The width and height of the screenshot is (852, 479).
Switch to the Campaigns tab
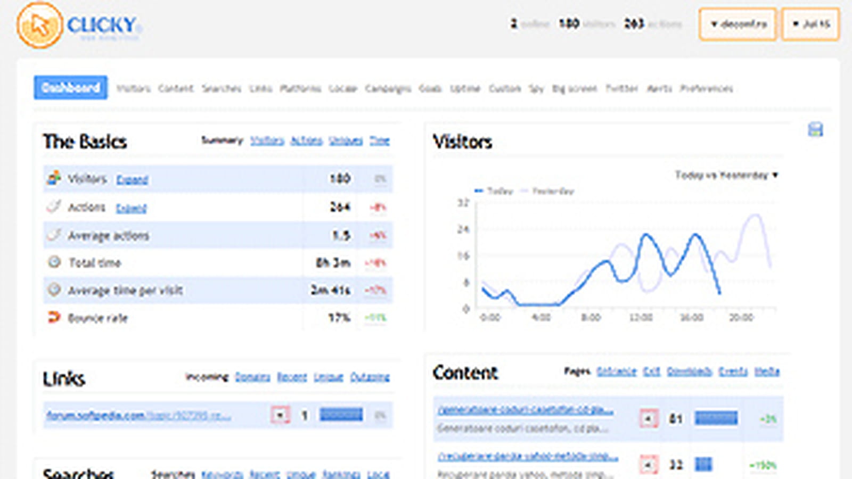point(388,88)
